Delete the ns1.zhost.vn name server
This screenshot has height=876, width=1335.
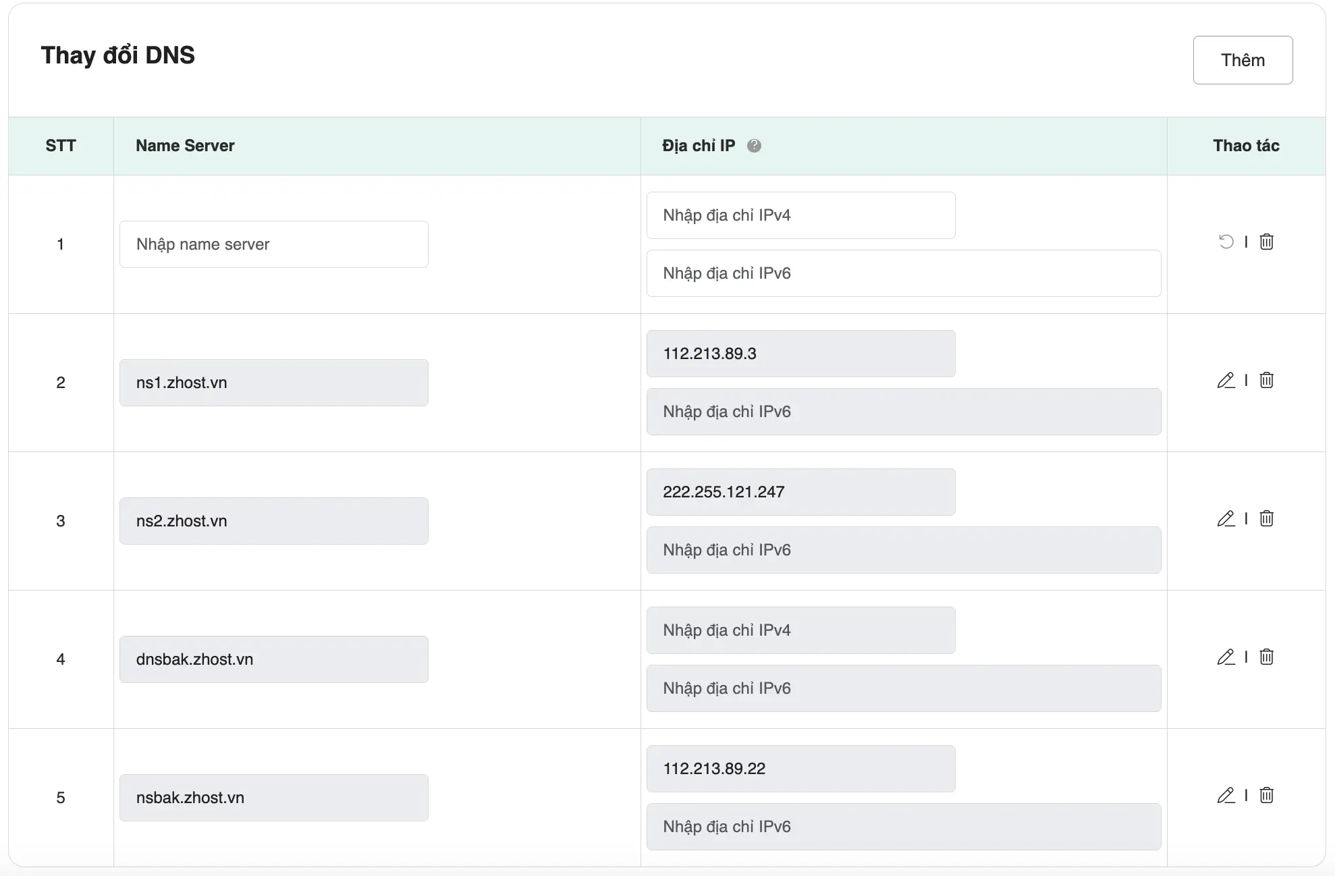point(1266,380)
